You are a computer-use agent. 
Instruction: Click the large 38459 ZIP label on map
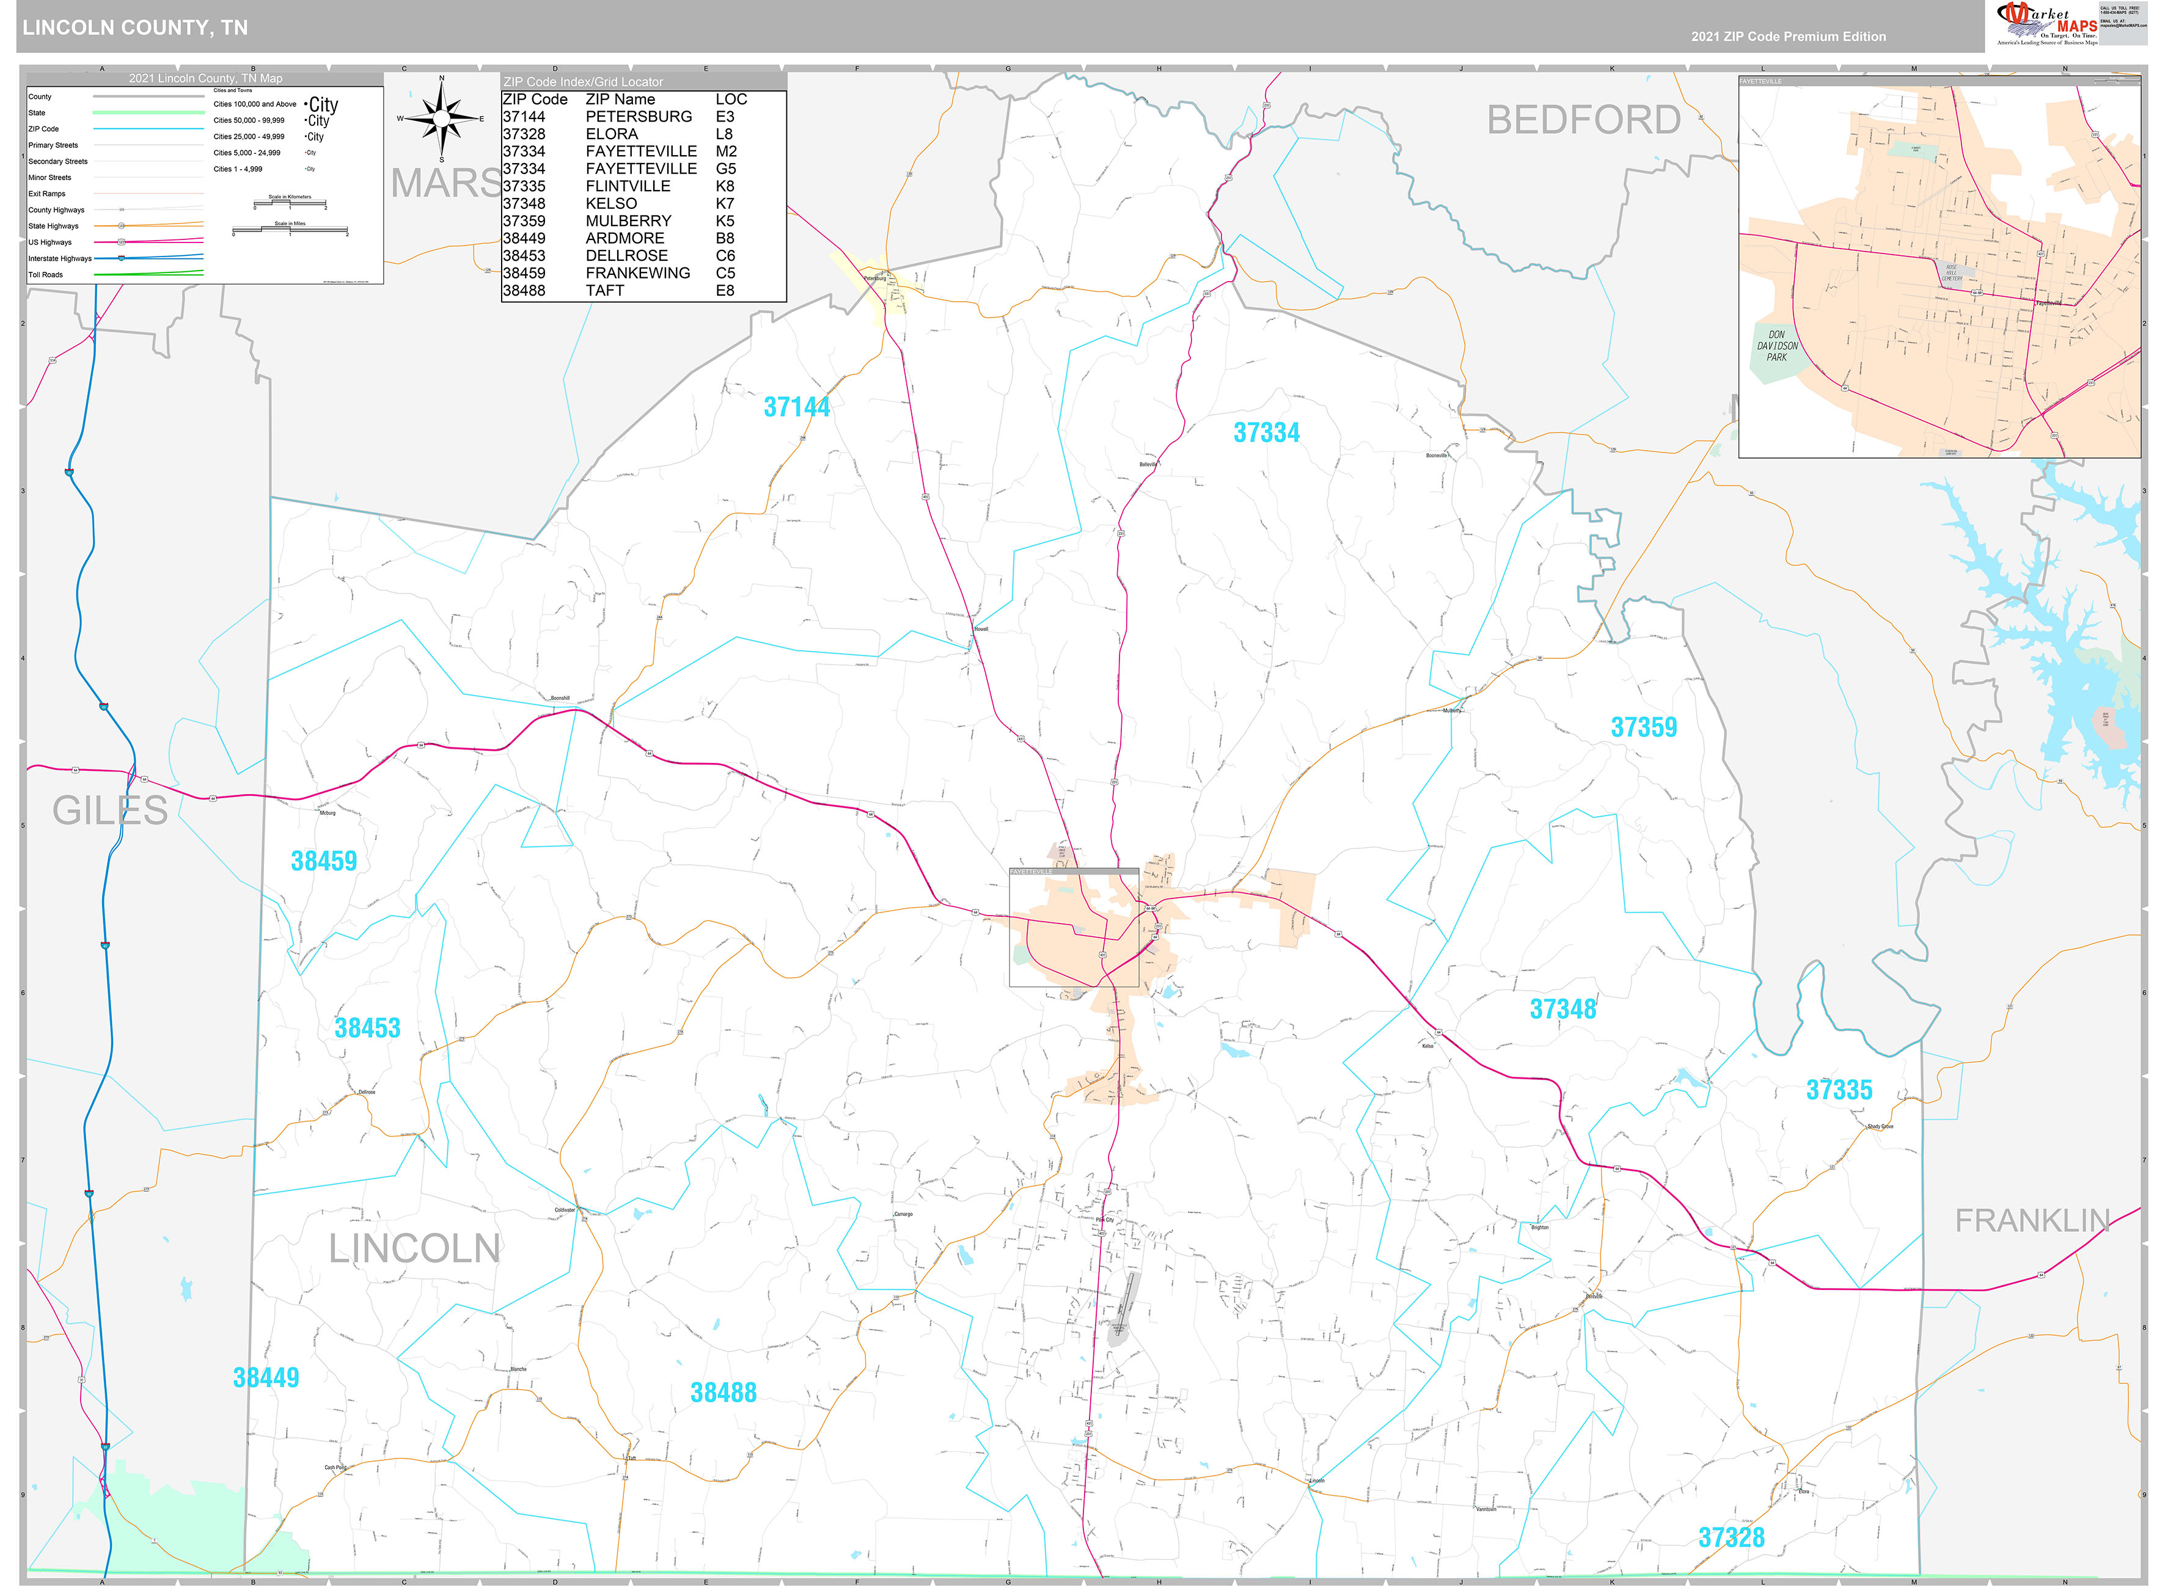click(323, 861)
